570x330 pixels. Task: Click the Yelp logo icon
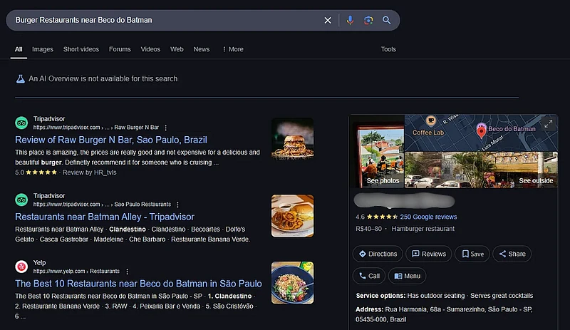coord(21,267)
